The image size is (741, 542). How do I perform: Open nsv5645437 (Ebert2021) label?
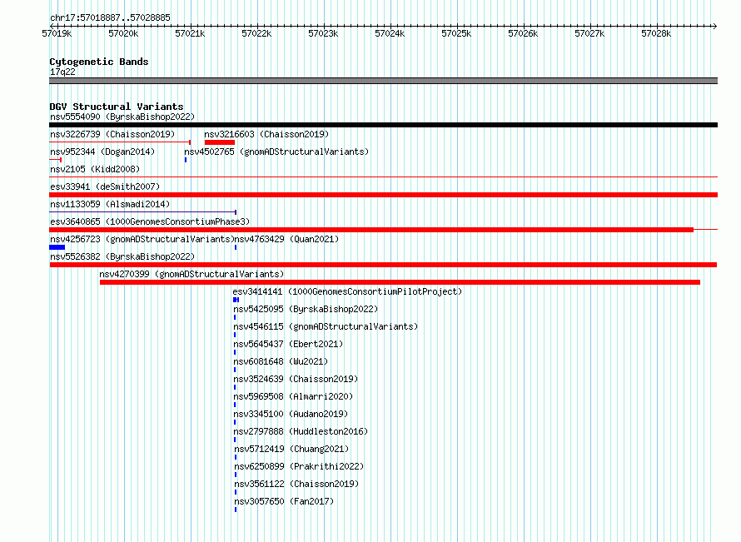click(x=288, y=344)
